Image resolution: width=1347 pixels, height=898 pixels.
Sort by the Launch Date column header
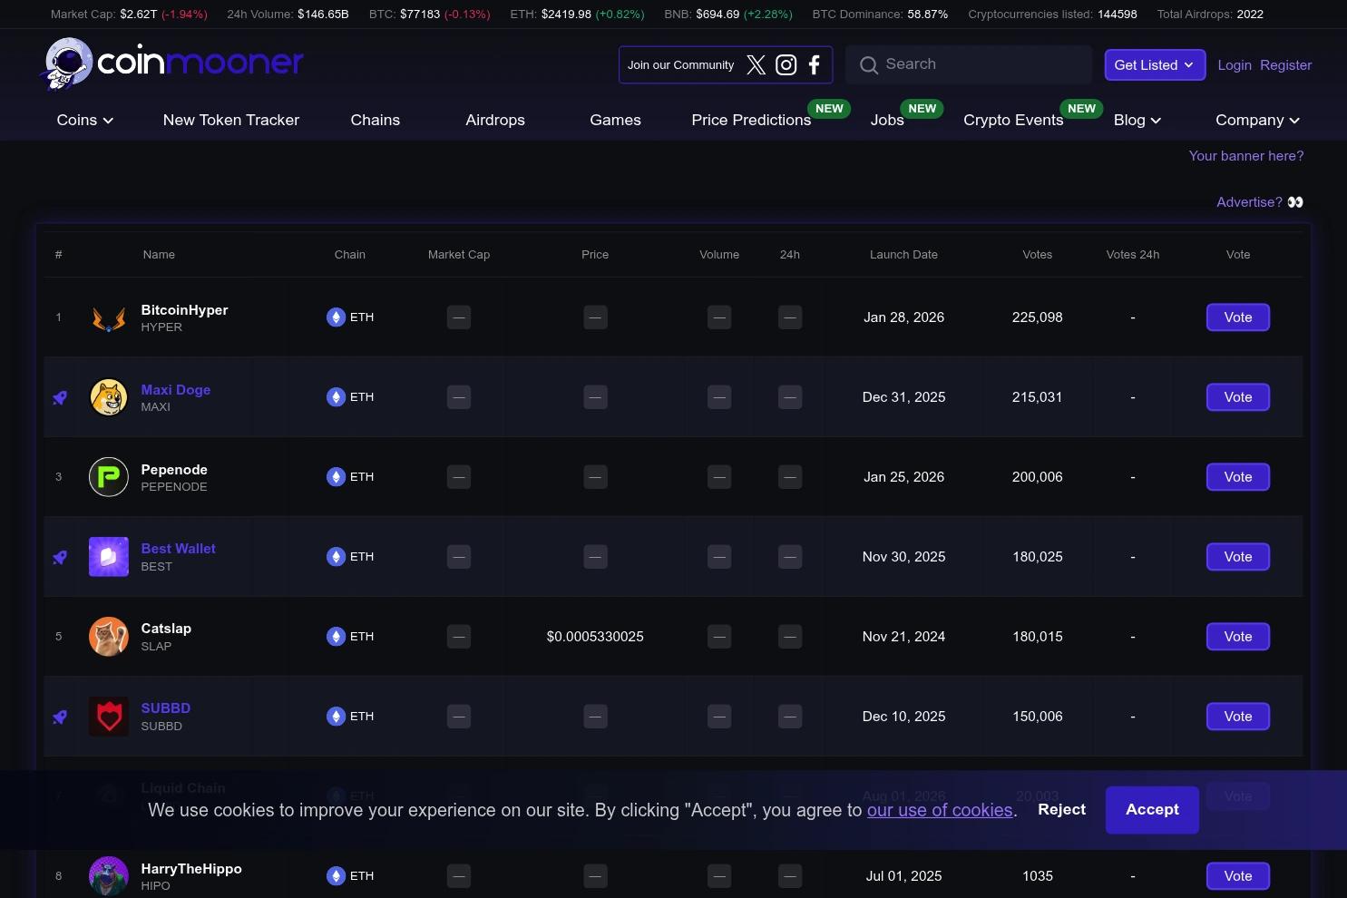point(903,255)
